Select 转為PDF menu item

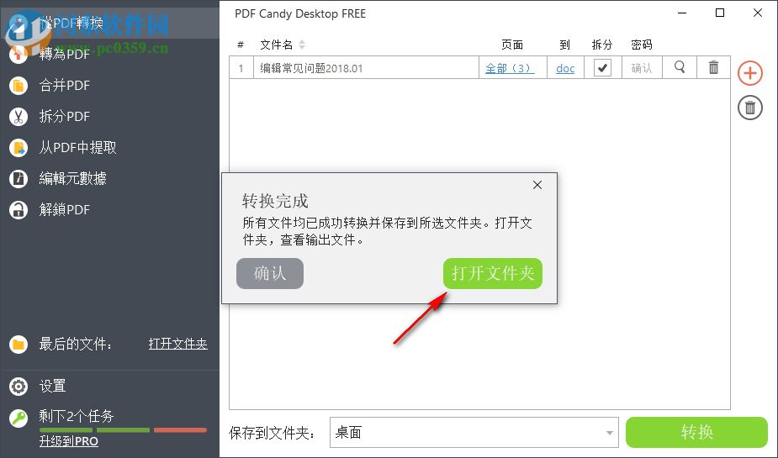point(65,54)
